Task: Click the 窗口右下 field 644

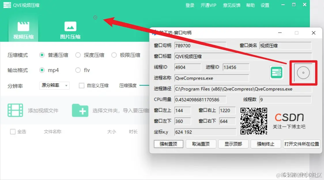Action: 227,121
